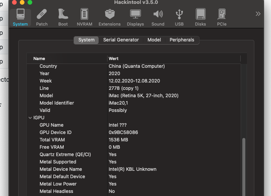Select the Sound toolbar icon
The width and height of the screenshot is (271, 196).
(x=158, y=17)
